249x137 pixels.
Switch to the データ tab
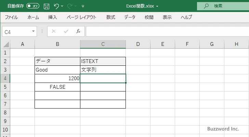(130, 17)
